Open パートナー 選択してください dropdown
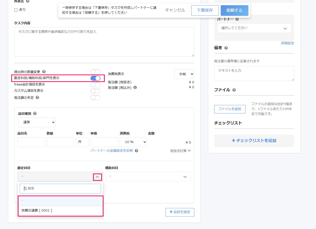The image size is (316, 229). tap(254, 28)
